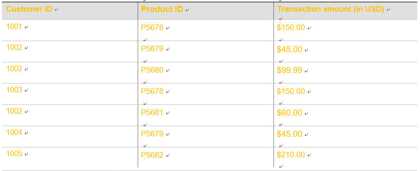Click customer ID 1001 cell
The height and width of the screenshot is (171, 420).
point(70,30)
